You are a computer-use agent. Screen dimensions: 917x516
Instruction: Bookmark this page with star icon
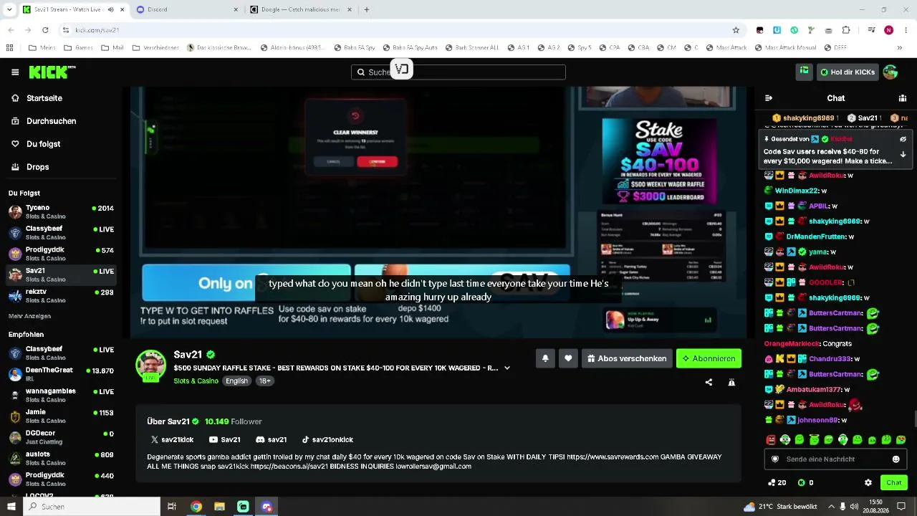pos(736,30)
